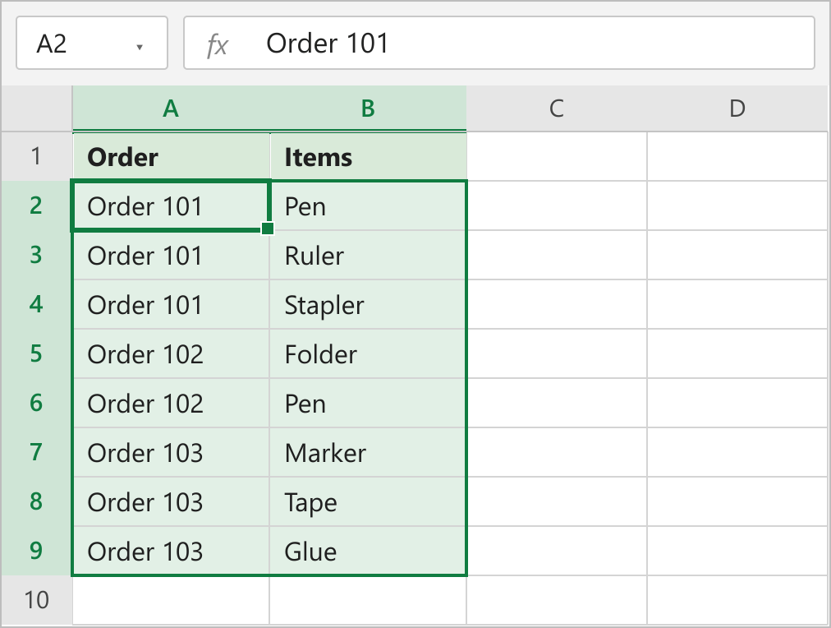This screenshot has height=628, width=831.
Task: Click the Name Box showing A2
Action: [92, 43]
